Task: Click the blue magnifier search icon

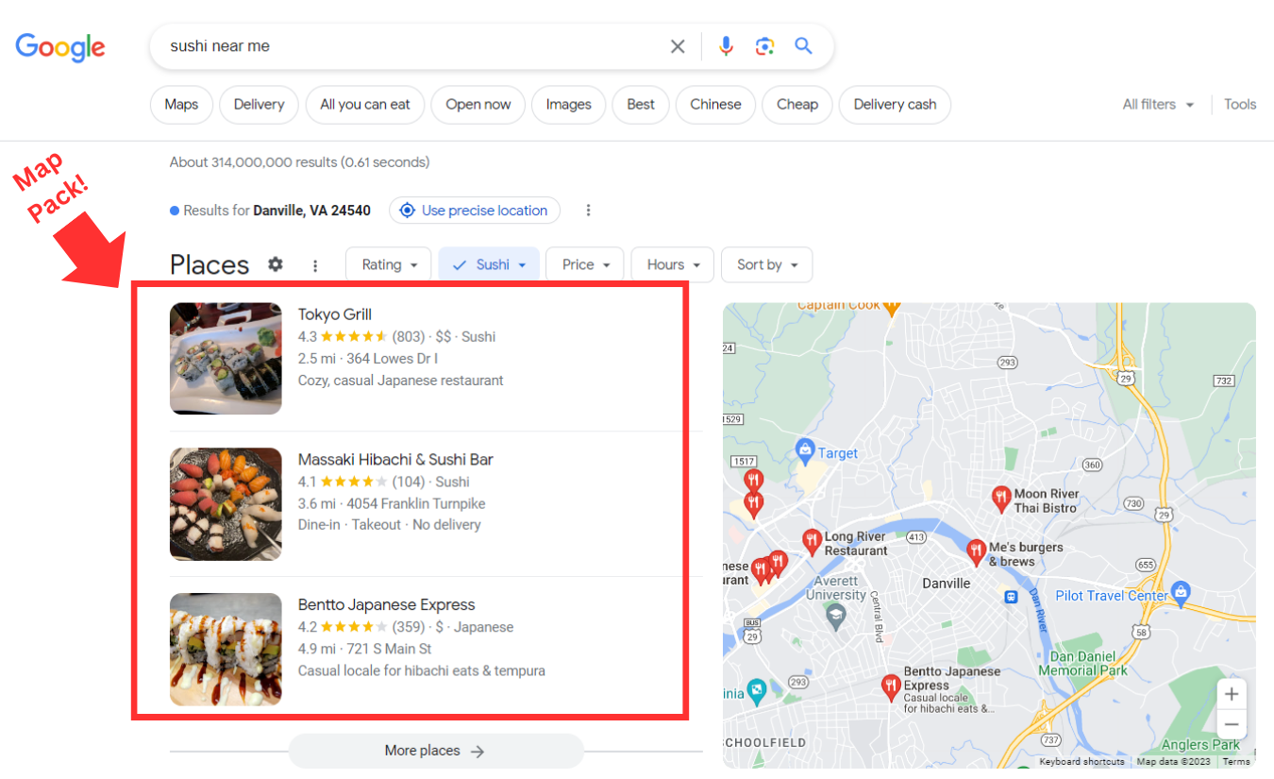Action: [x=803, y=45]
